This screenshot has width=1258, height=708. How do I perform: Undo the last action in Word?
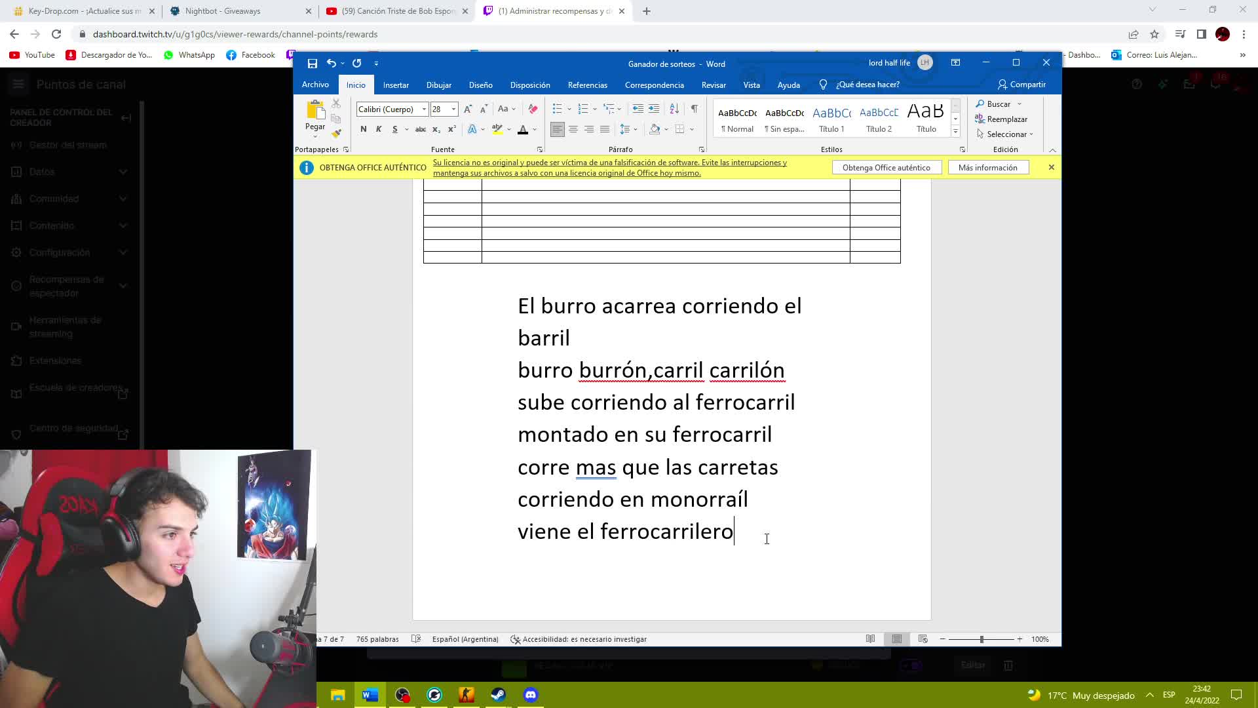[x=332, y=64]
